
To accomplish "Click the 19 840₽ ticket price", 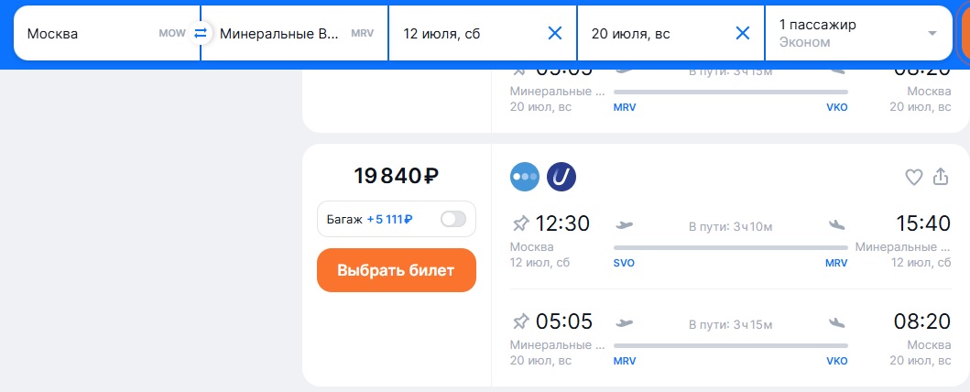I will click(396, 177).
